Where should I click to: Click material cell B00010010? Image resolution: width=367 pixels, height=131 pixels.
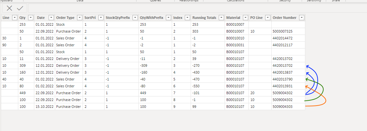237,38
